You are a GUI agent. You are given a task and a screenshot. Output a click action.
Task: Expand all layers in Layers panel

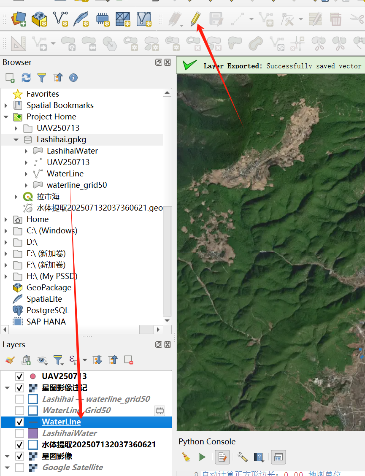97,360
